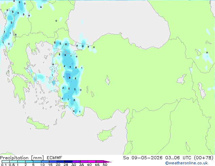This screenshot has width=215, height=166.
Task: Select the 25–30 mm dark navy swatch
Action: click(x=68, y=162)
